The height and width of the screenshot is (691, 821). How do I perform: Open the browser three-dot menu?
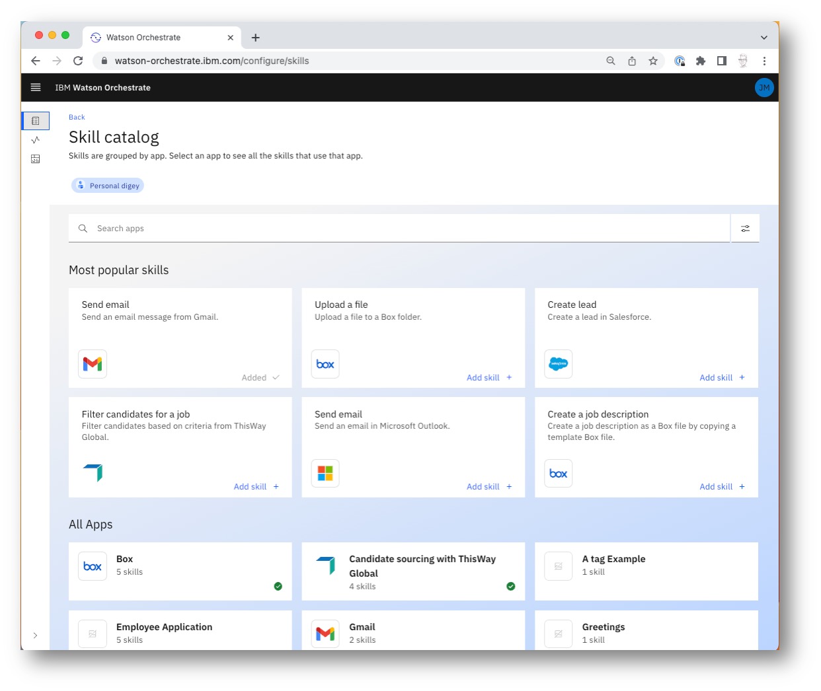click(764, 61)
